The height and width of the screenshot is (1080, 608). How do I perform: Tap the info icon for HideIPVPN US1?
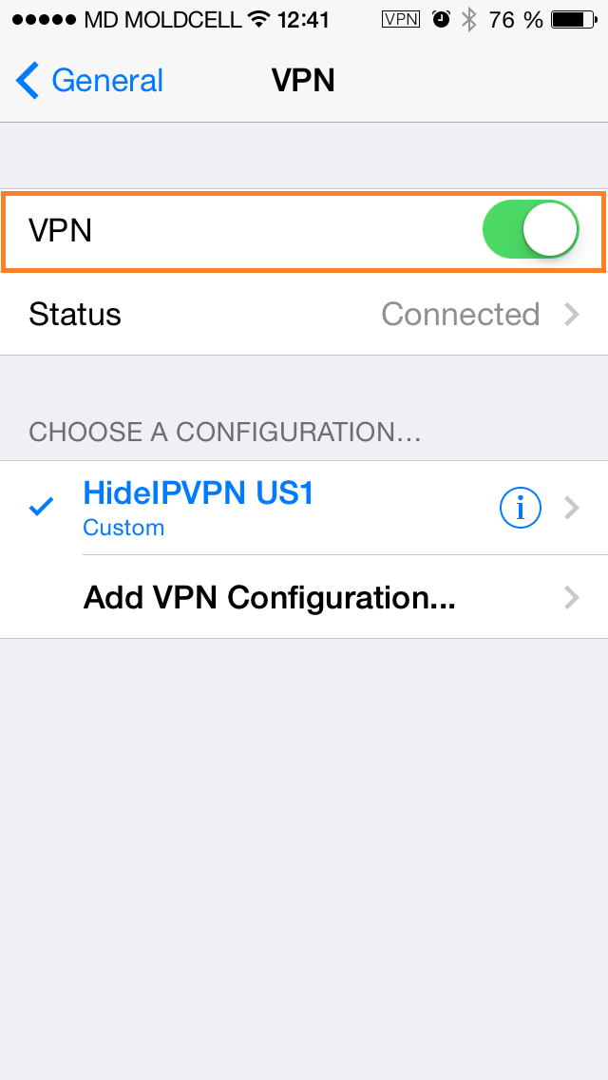pyautogui.click(x=520, y=509)
